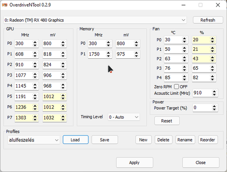Load the selected profile

[76, 140]
